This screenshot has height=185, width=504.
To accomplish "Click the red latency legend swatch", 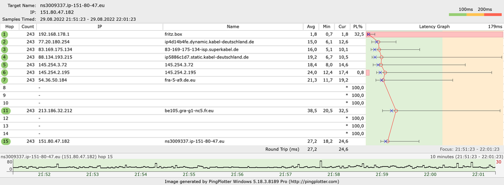I will (492, 15).
